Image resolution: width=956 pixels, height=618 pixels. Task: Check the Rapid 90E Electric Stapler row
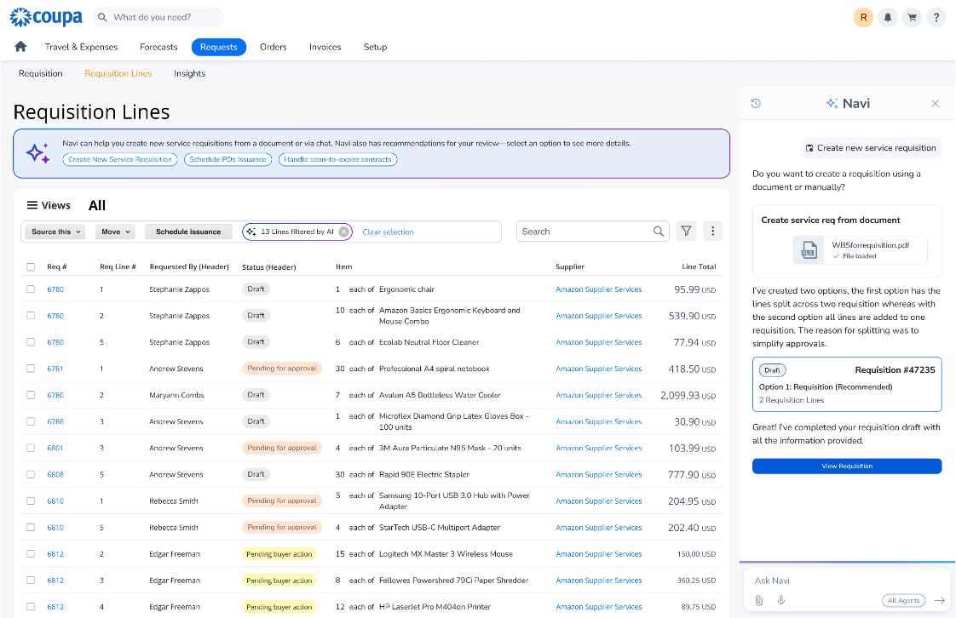(x=31, y=474)
